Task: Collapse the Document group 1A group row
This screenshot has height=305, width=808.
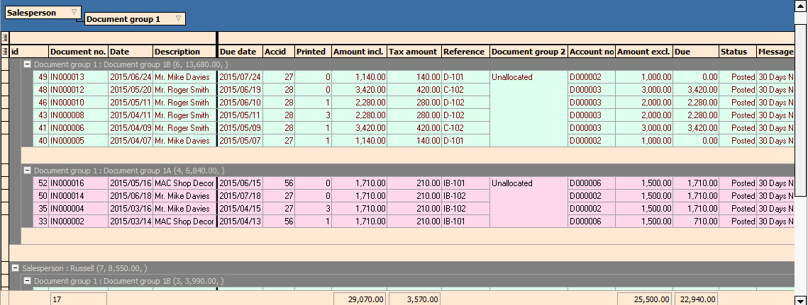Action: click(27, 171)
